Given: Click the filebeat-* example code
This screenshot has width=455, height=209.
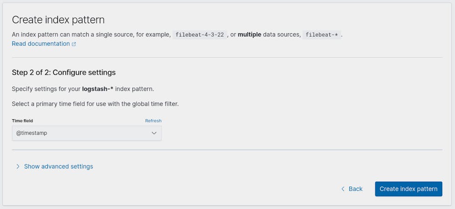Looking at the screenshot, I should tap(322, 35).
